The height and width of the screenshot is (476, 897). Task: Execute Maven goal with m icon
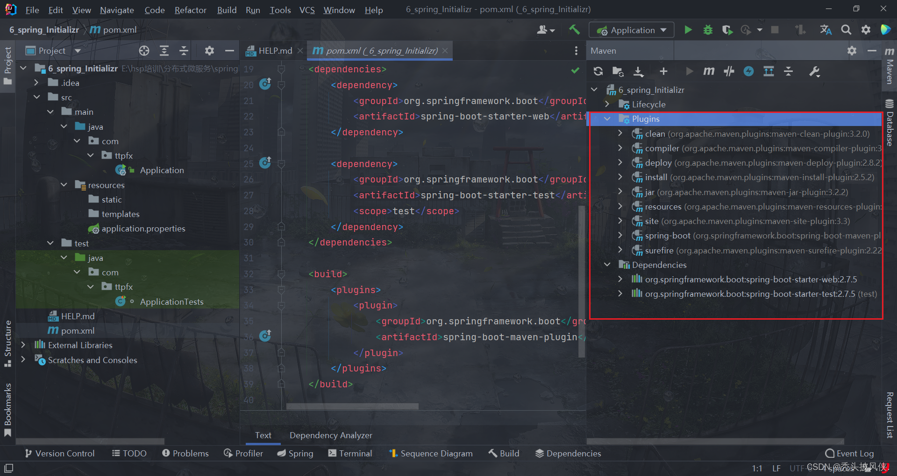point(709,71)
